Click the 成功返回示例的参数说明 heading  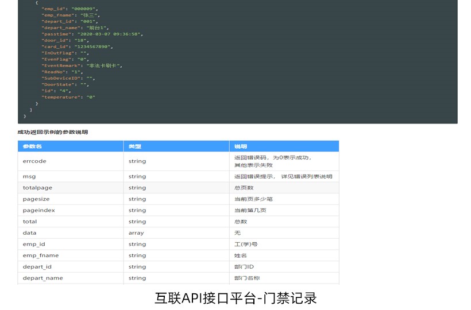53,132
